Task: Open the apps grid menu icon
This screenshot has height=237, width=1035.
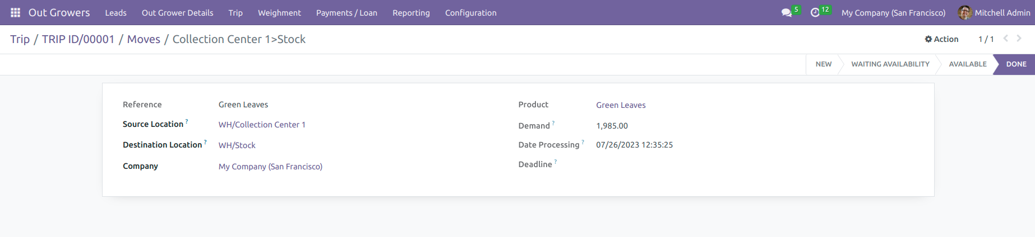Action: point(15,12)
